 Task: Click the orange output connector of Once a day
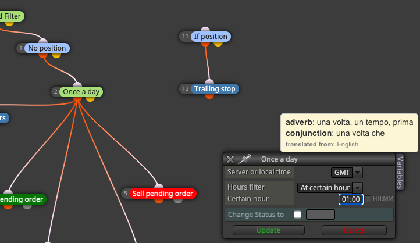coord(77,99)
